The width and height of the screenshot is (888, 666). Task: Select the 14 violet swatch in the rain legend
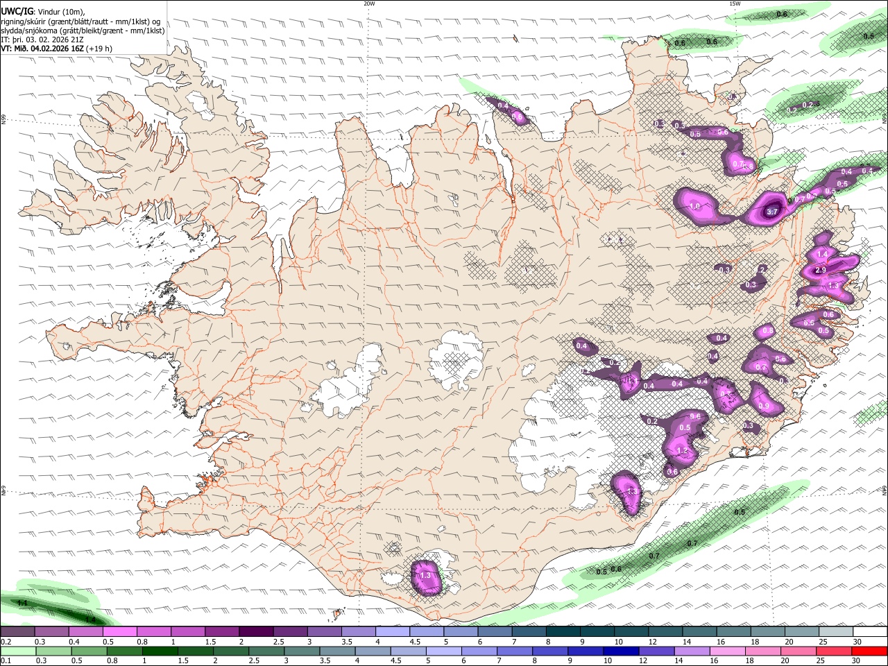692,651
